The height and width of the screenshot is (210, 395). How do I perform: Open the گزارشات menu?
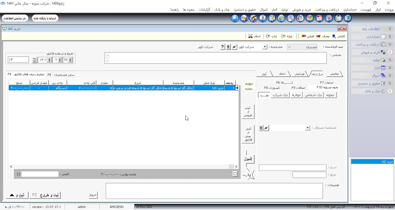click(204, 10)
